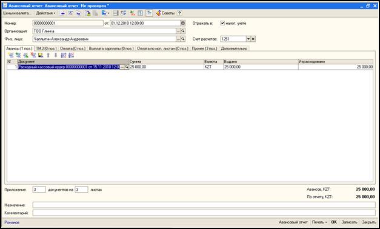The height and width of the screenshot is (229, 380).
Task: Open help with the question mark icon
Action: coord(179,13)
